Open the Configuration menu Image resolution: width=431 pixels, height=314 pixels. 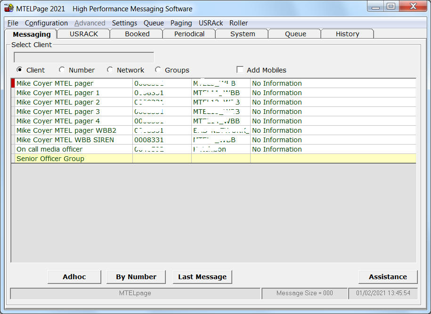pyautogui.click(x=46, y=23)
